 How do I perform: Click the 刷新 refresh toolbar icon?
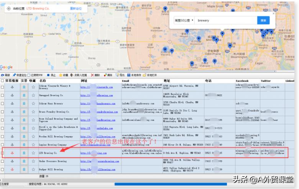coord(3,75)
